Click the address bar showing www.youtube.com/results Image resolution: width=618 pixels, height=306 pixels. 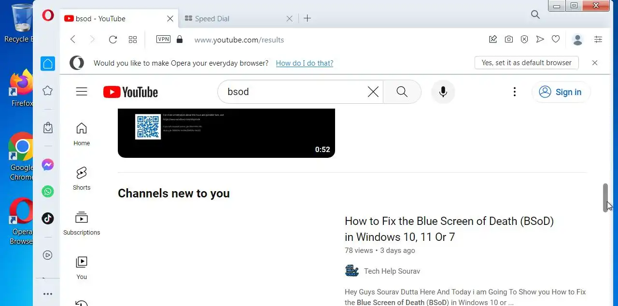tap(239, 40)
